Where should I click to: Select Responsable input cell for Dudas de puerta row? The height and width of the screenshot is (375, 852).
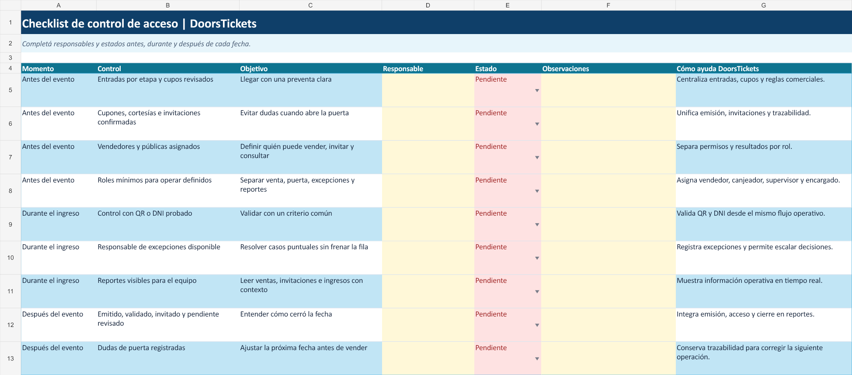coord(428,358)
